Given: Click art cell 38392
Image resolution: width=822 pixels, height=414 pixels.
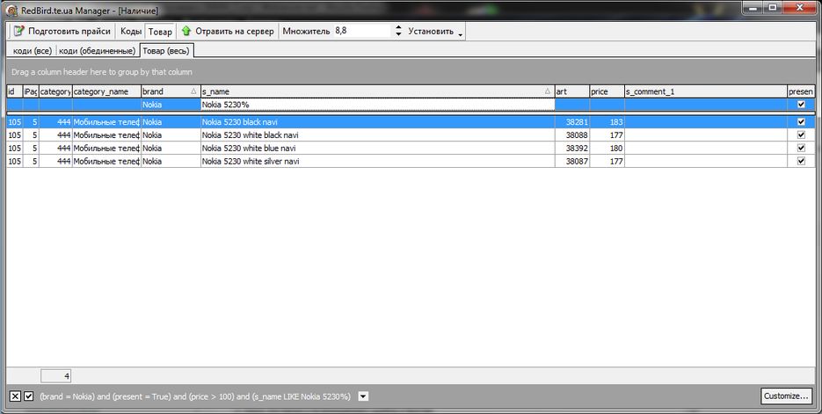Looking at the screenshot, I should (x=572, y=148).
